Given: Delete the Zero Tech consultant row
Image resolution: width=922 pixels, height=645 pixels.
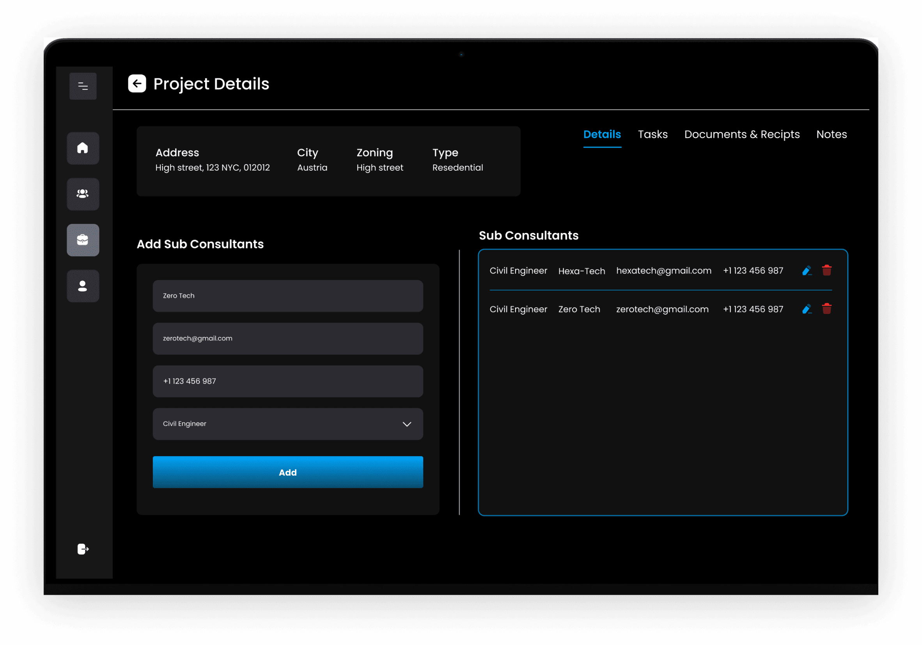Looking at the screenshot, I should pos(826,309).
